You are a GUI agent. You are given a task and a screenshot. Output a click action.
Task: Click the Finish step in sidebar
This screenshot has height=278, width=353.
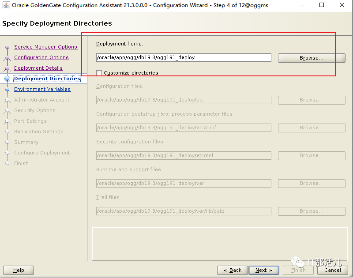click(x=21, y=163)
